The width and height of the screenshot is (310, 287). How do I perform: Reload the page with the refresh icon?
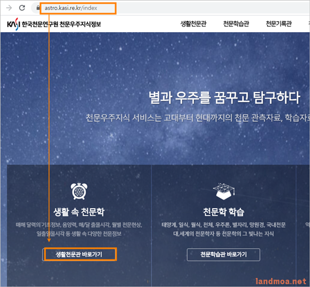tap(22, 8)
